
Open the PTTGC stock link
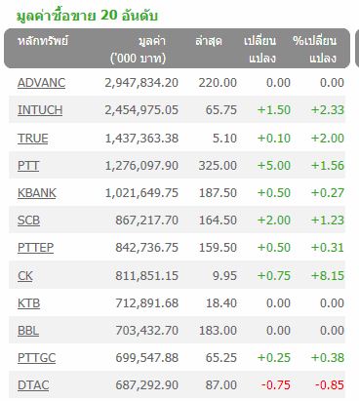tap(36, 358)
